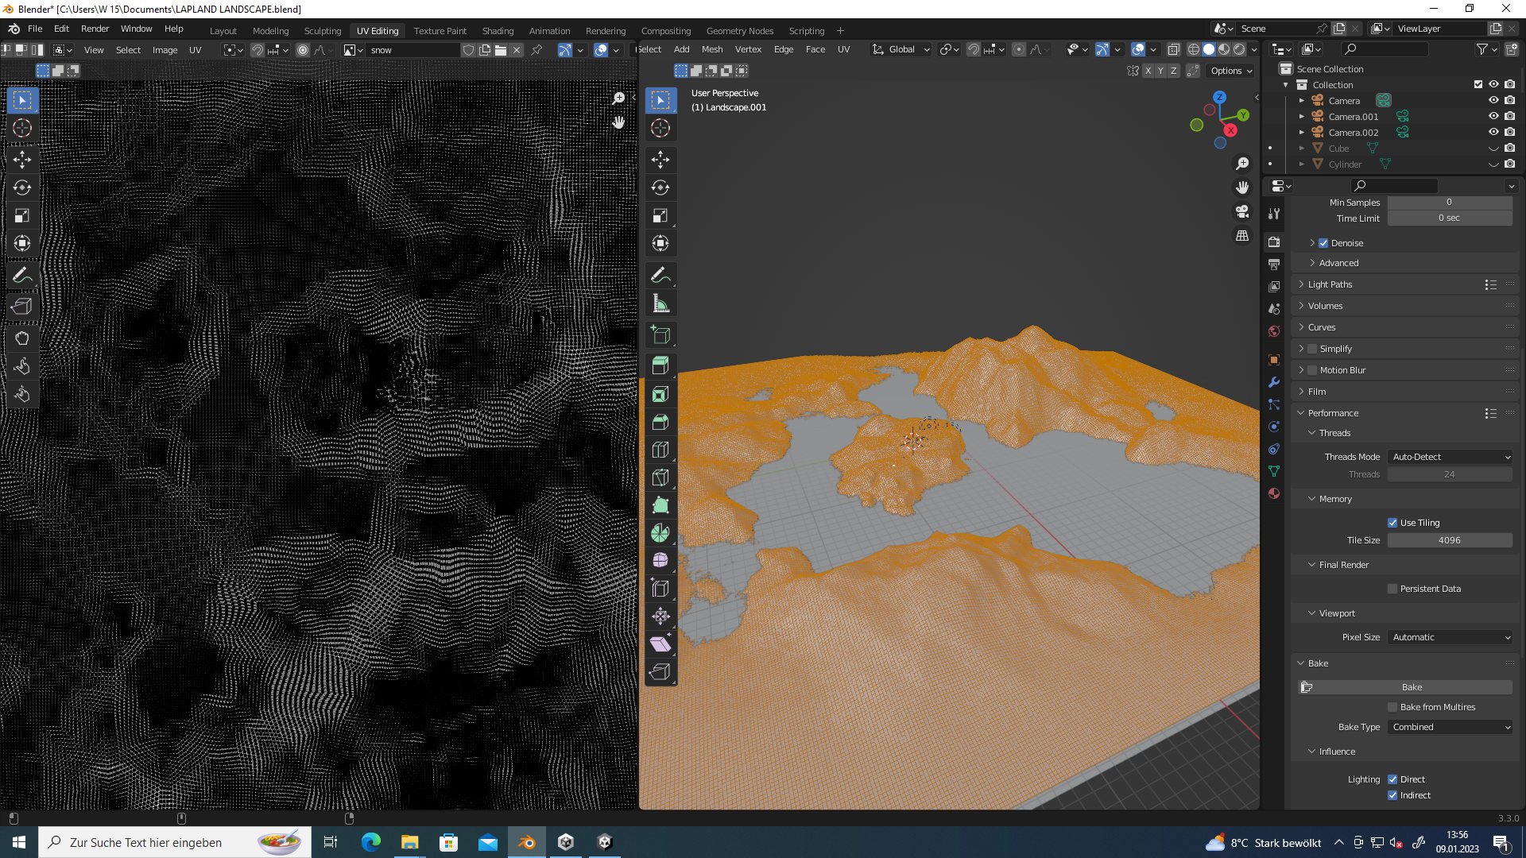The height and width of the screenshot is (858, 1526).
Task: Adjust the Tile Size 4096 field
Action: (1450, 540)
